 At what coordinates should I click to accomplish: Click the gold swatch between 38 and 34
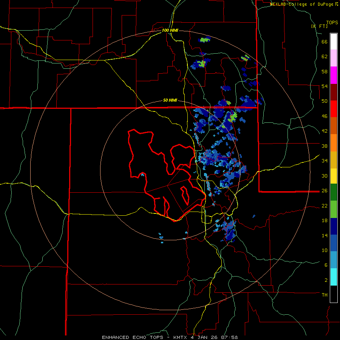(334, 160)
